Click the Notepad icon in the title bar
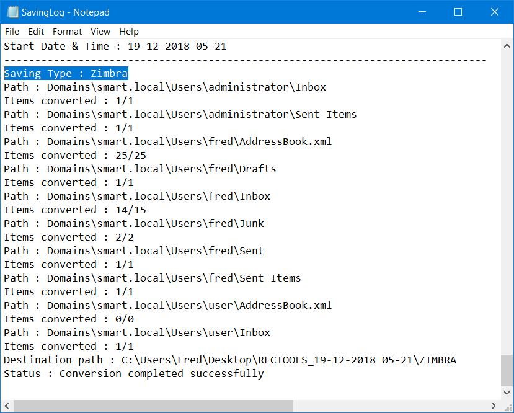This screenshot has width=514, height=413. (12, 12)
